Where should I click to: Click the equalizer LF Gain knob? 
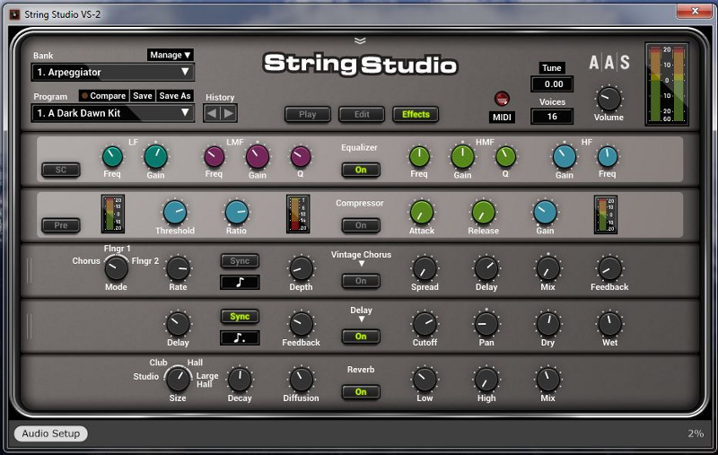[155, 156]
